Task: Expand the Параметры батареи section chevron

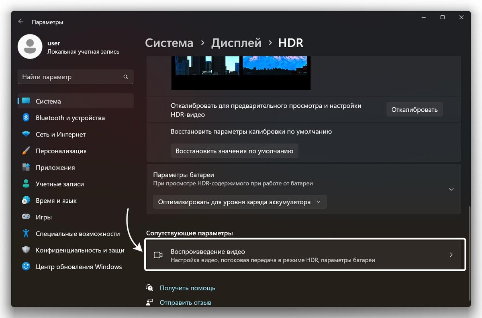Action: tap(451, 189)
